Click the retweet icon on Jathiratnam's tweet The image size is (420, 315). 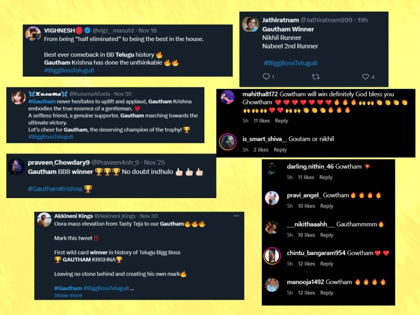click(x=315, y=77)
